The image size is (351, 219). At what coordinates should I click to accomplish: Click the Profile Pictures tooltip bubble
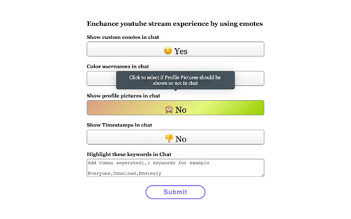coord(175,80)
